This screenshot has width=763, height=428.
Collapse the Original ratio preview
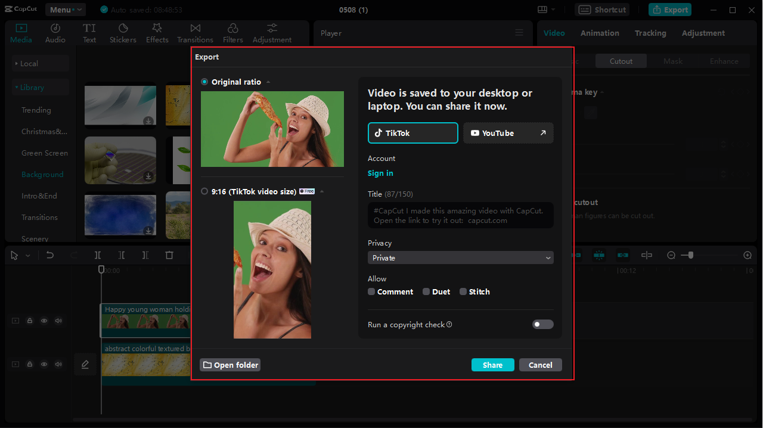click(268, 82)
